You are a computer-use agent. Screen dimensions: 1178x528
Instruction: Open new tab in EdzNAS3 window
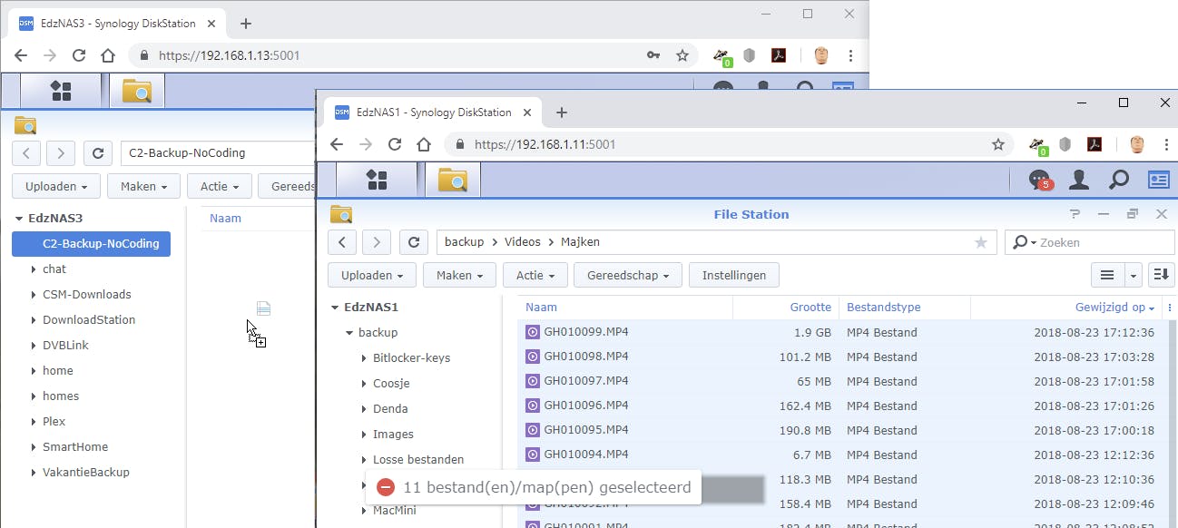(245, 24)
